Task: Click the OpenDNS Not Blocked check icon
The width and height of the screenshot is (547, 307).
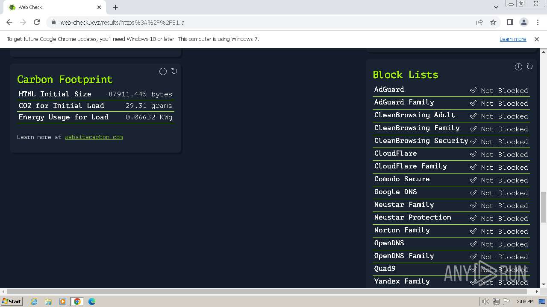Action: [x=473, y=244]
